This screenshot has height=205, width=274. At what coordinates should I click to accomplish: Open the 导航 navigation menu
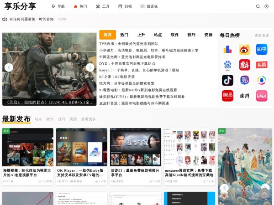point(58,7)
